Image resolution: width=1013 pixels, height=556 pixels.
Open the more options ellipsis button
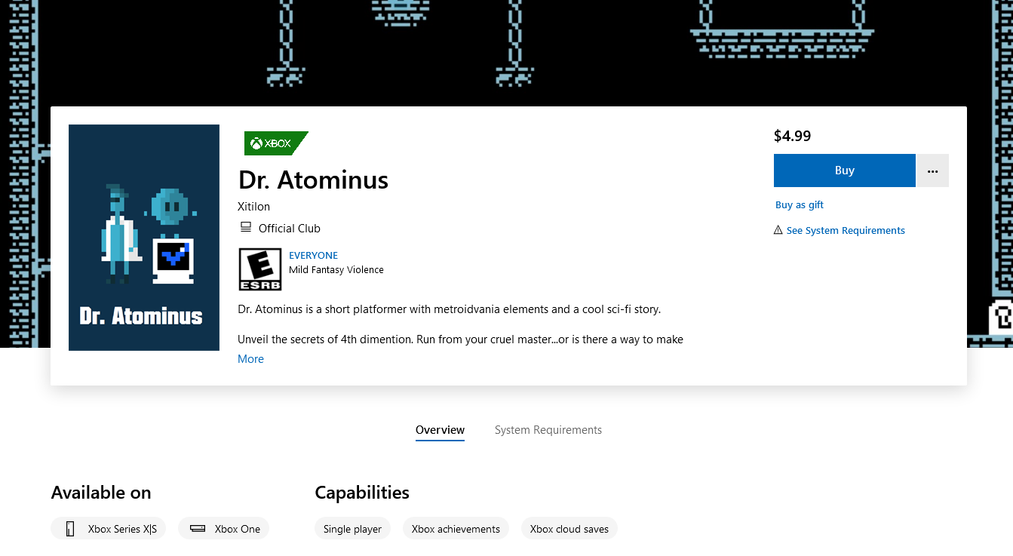click(x=933, y=170)
